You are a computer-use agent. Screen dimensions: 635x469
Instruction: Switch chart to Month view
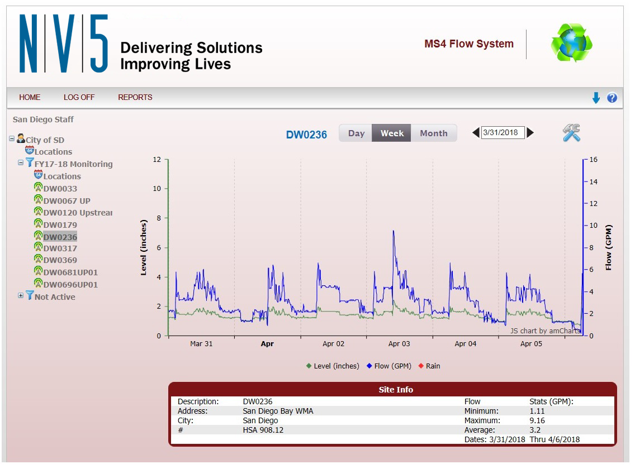point(433,133)
